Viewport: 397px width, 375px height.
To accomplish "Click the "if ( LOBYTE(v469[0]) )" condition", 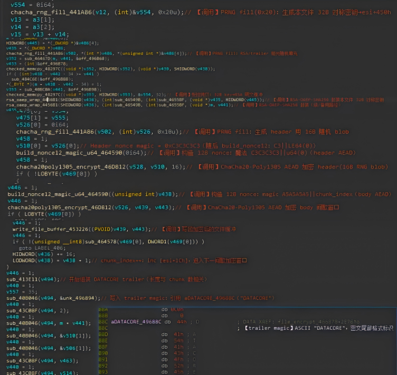I will click(x=44, y=214).
